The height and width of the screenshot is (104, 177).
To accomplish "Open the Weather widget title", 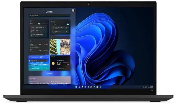I will click(x=54, y=57).
